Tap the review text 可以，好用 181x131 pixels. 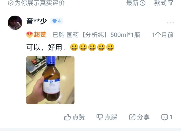(x=46, y=47)
